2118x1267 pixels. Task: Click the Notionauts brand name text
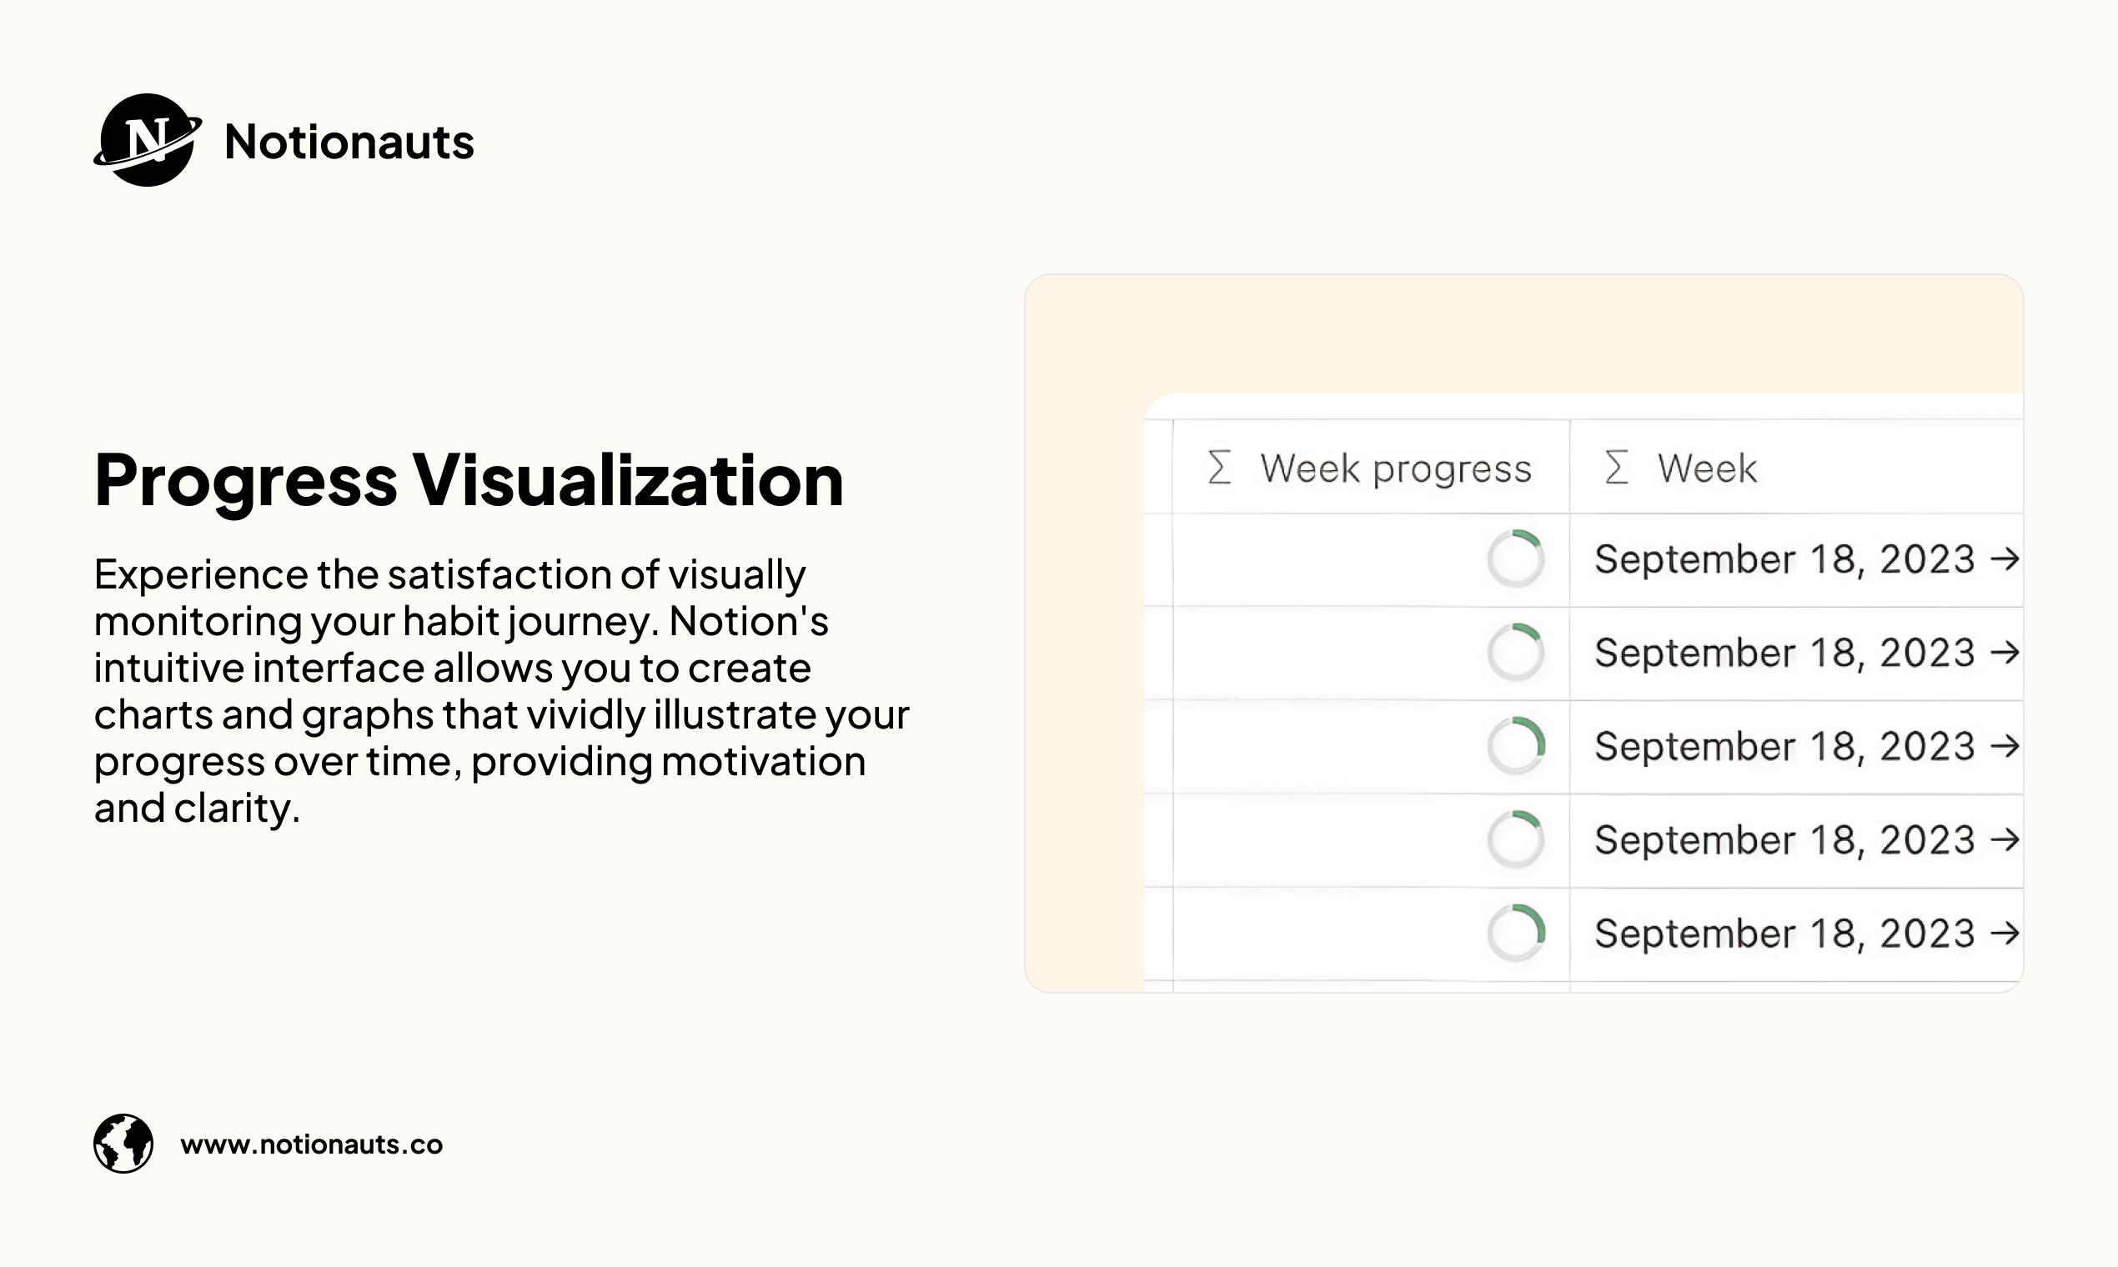pos(349,142)
